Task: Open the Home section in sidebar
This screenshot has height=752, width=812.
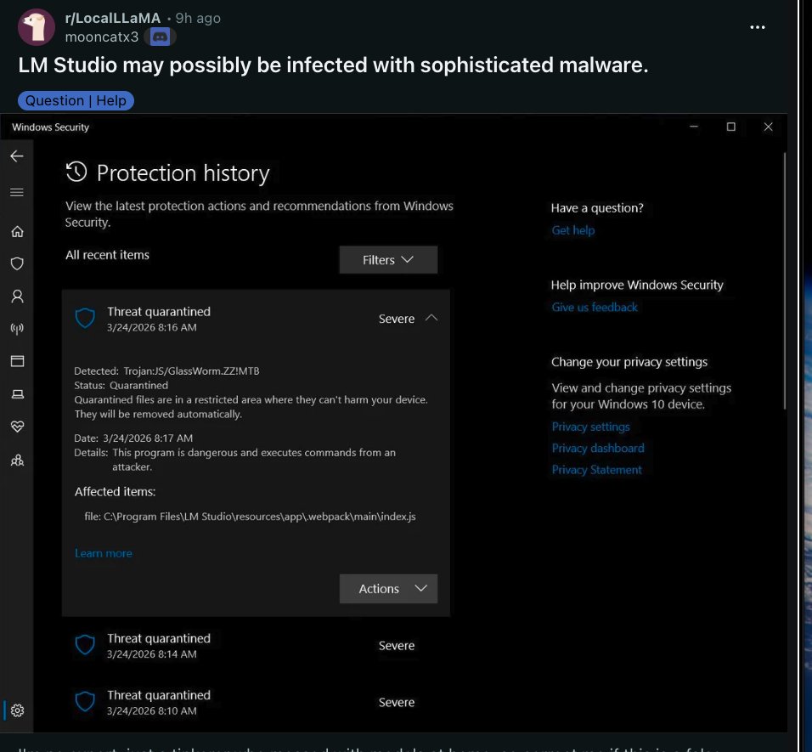Action: (x=17, y=231)
